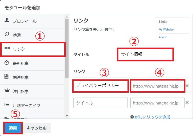
Task: Click the empty タイトル link field
Action: (101, 103)
